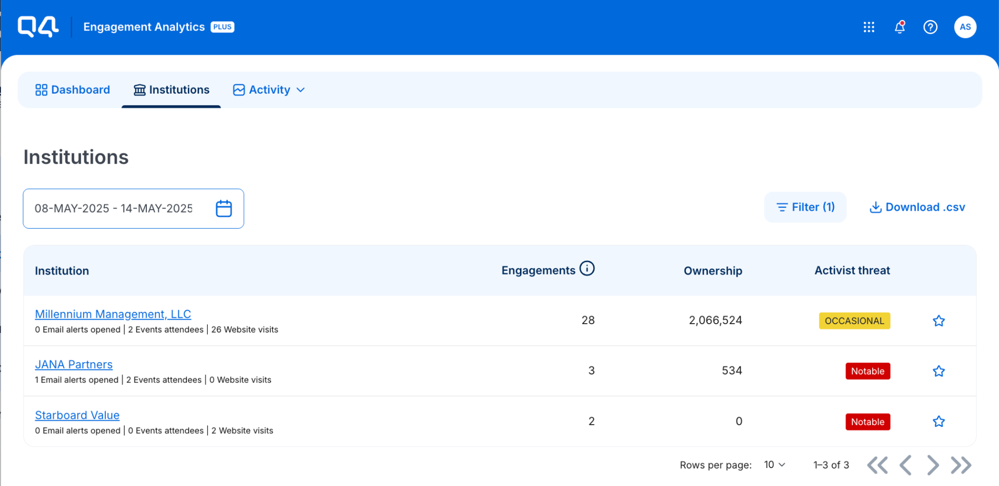Open the Filter (1) panel
Image resolution: width=999 pixels, height=486 pixels.
coord(805,207)
